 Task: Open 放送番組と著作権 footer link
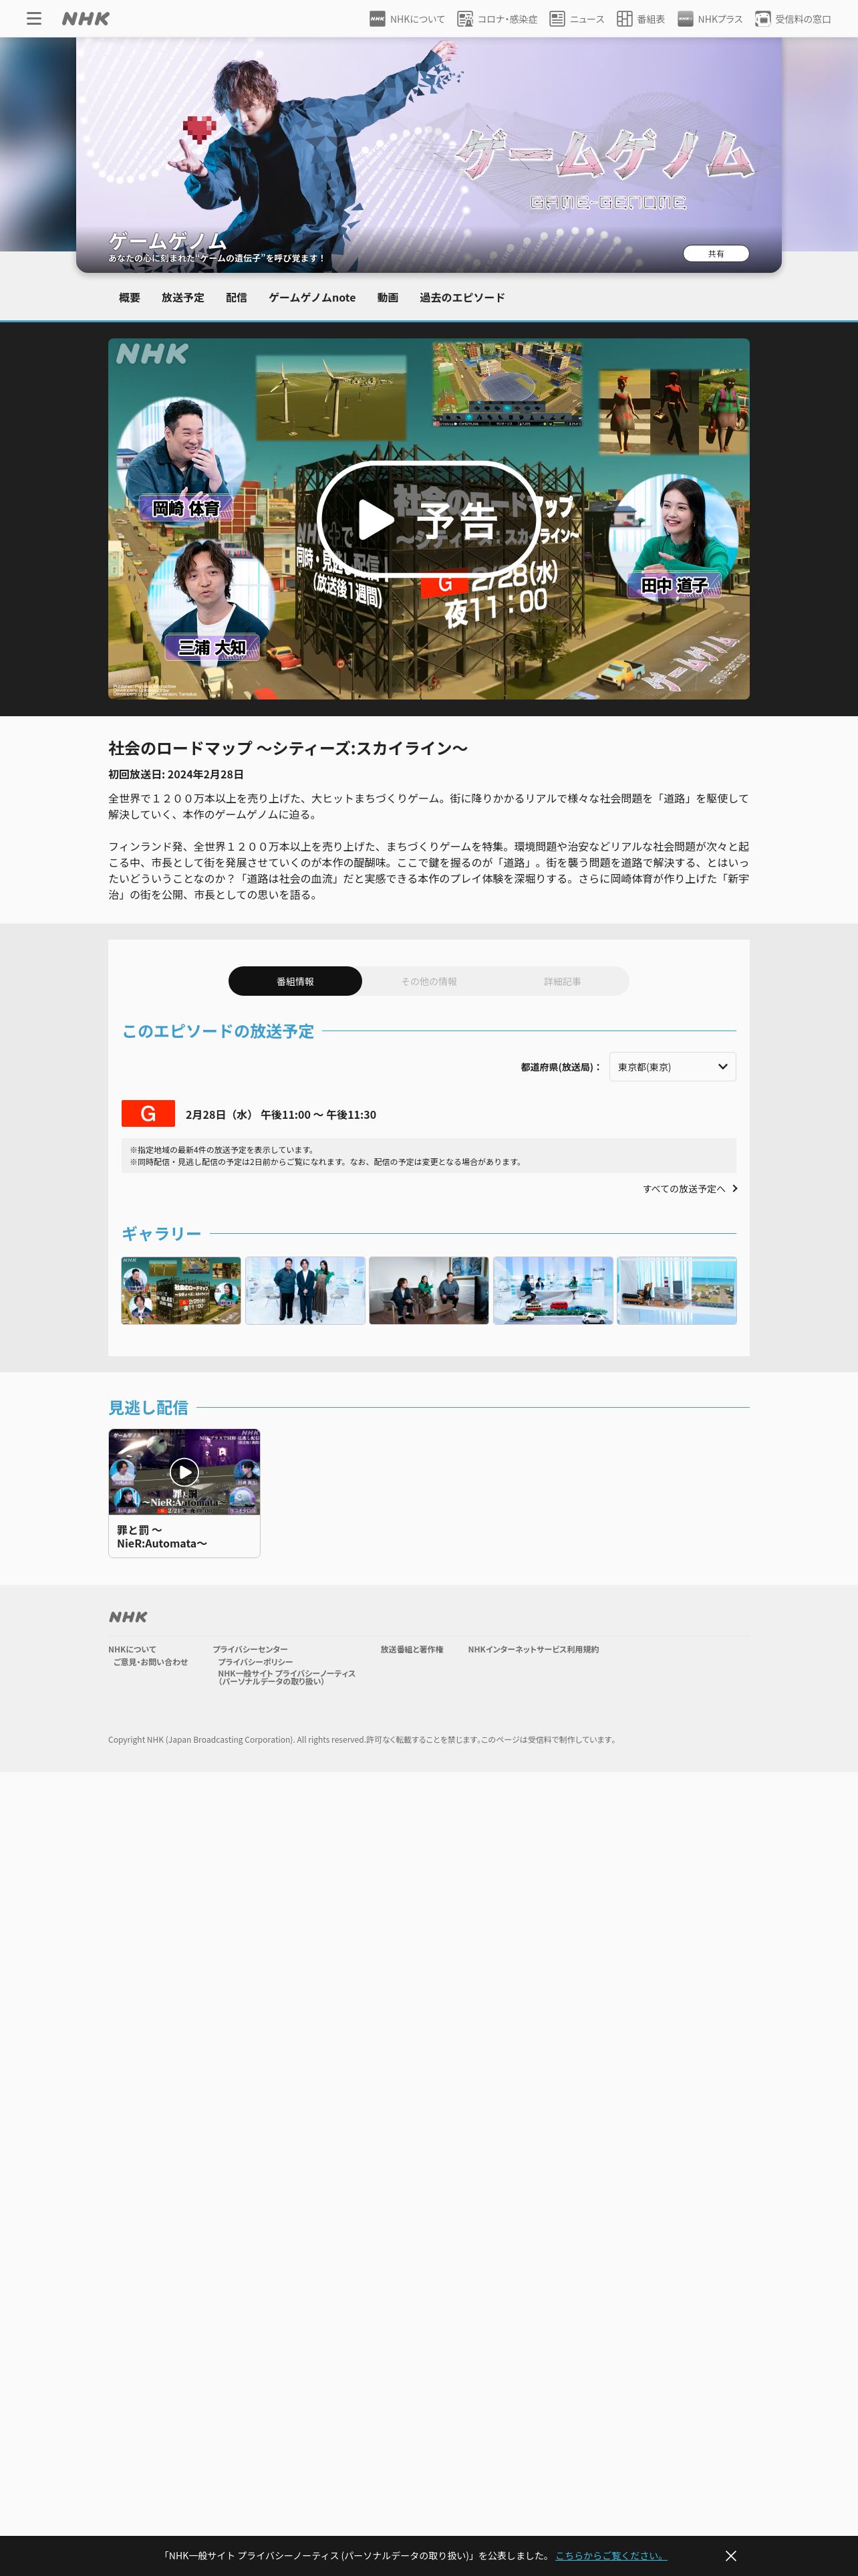pos(412,1649)
